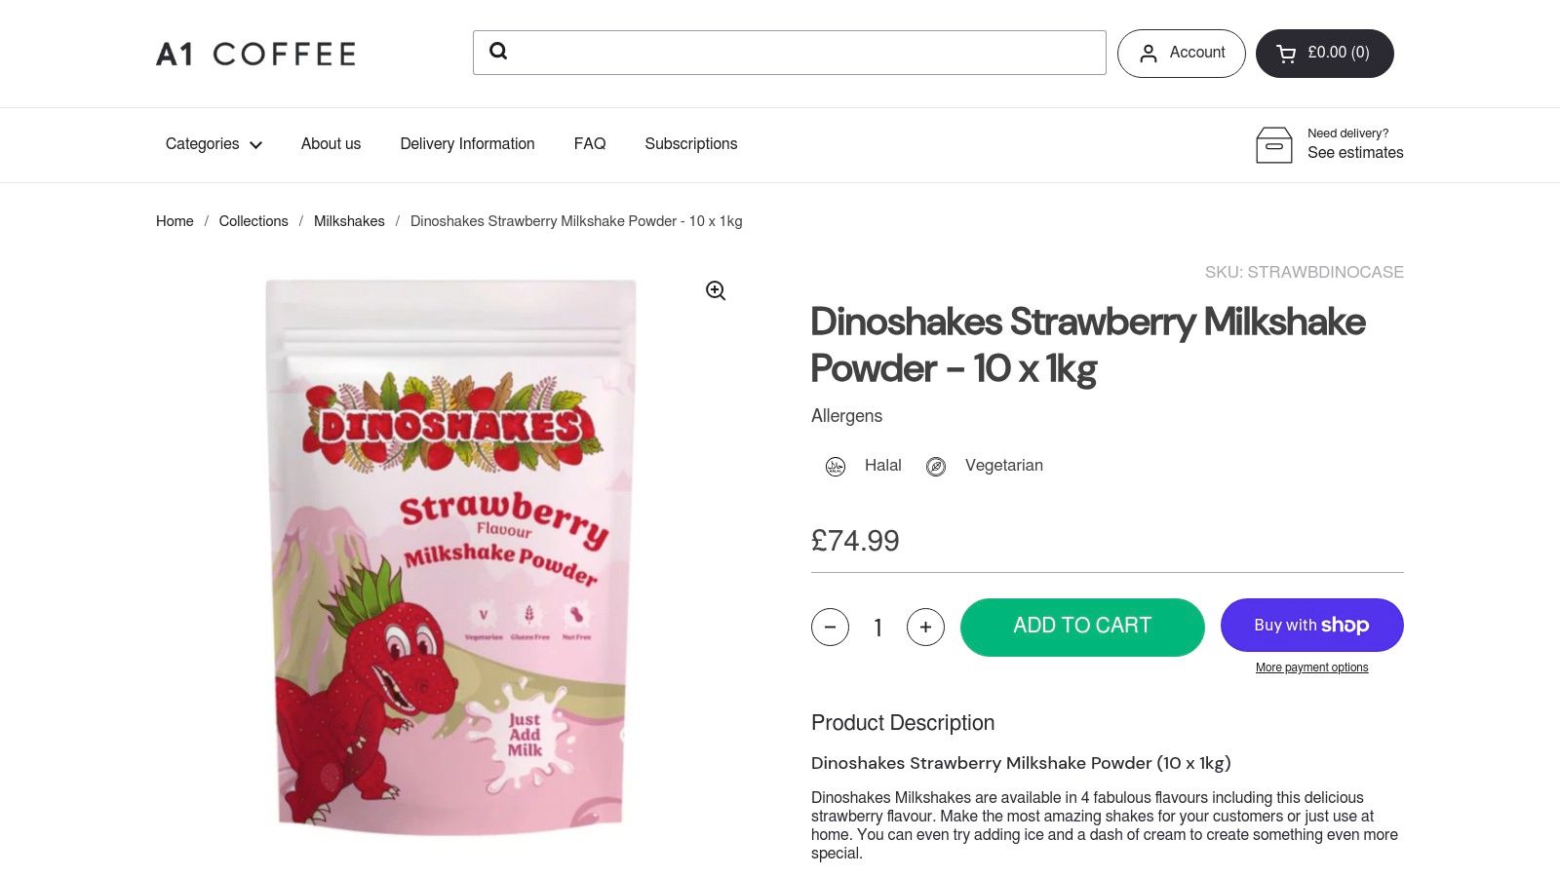Click the Vegetarian leaf icon

point(935,466)
